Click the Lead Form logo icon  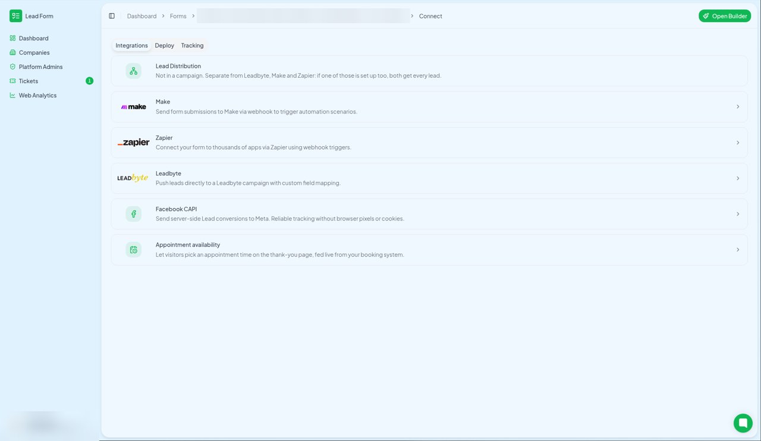click(15, 16)
